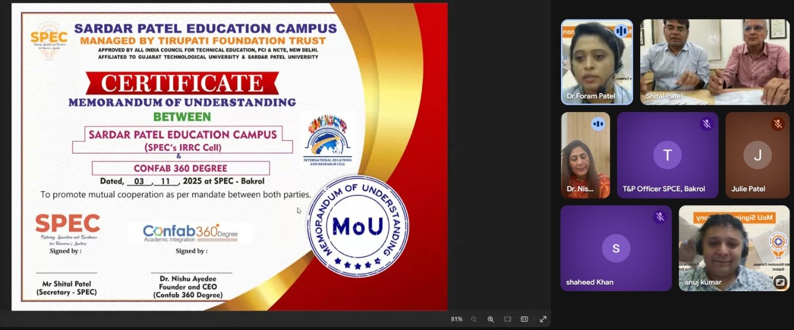
Task: Open picture-in-picture on anuj kumar's tile
Action: pyautogui.click(x=780, y=282)
